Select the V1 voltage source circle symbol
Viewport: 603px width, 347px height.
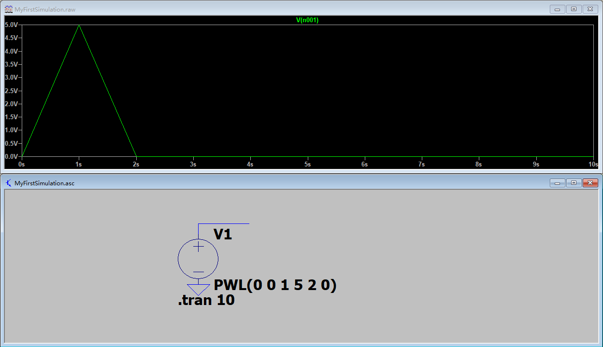(x=198, y=259)
